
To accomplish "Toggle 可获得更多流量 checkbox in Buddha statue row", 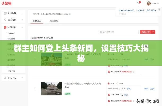I will tap(109, 72).
